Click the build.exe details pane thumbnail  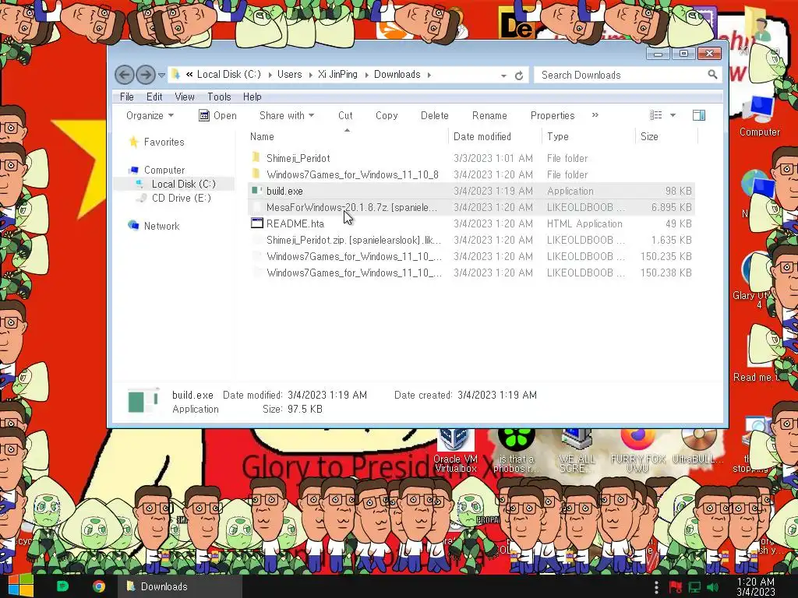tap(143, 402)
